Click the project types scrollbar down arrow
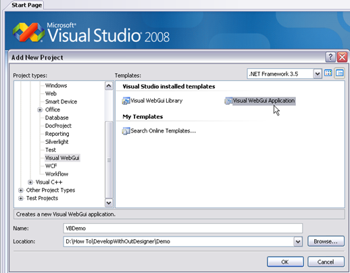This screenshot has width=350, height=273. click(x=109, y=203)
